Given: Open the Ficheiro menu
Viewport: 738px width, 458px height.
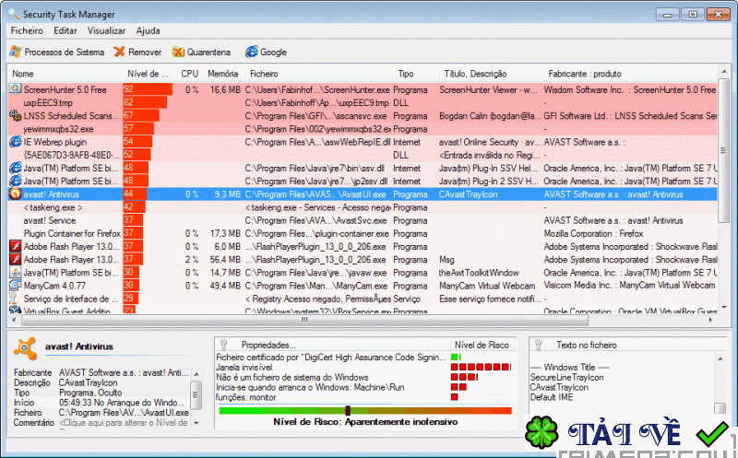Looking at the screenshot, I should 27,30.
